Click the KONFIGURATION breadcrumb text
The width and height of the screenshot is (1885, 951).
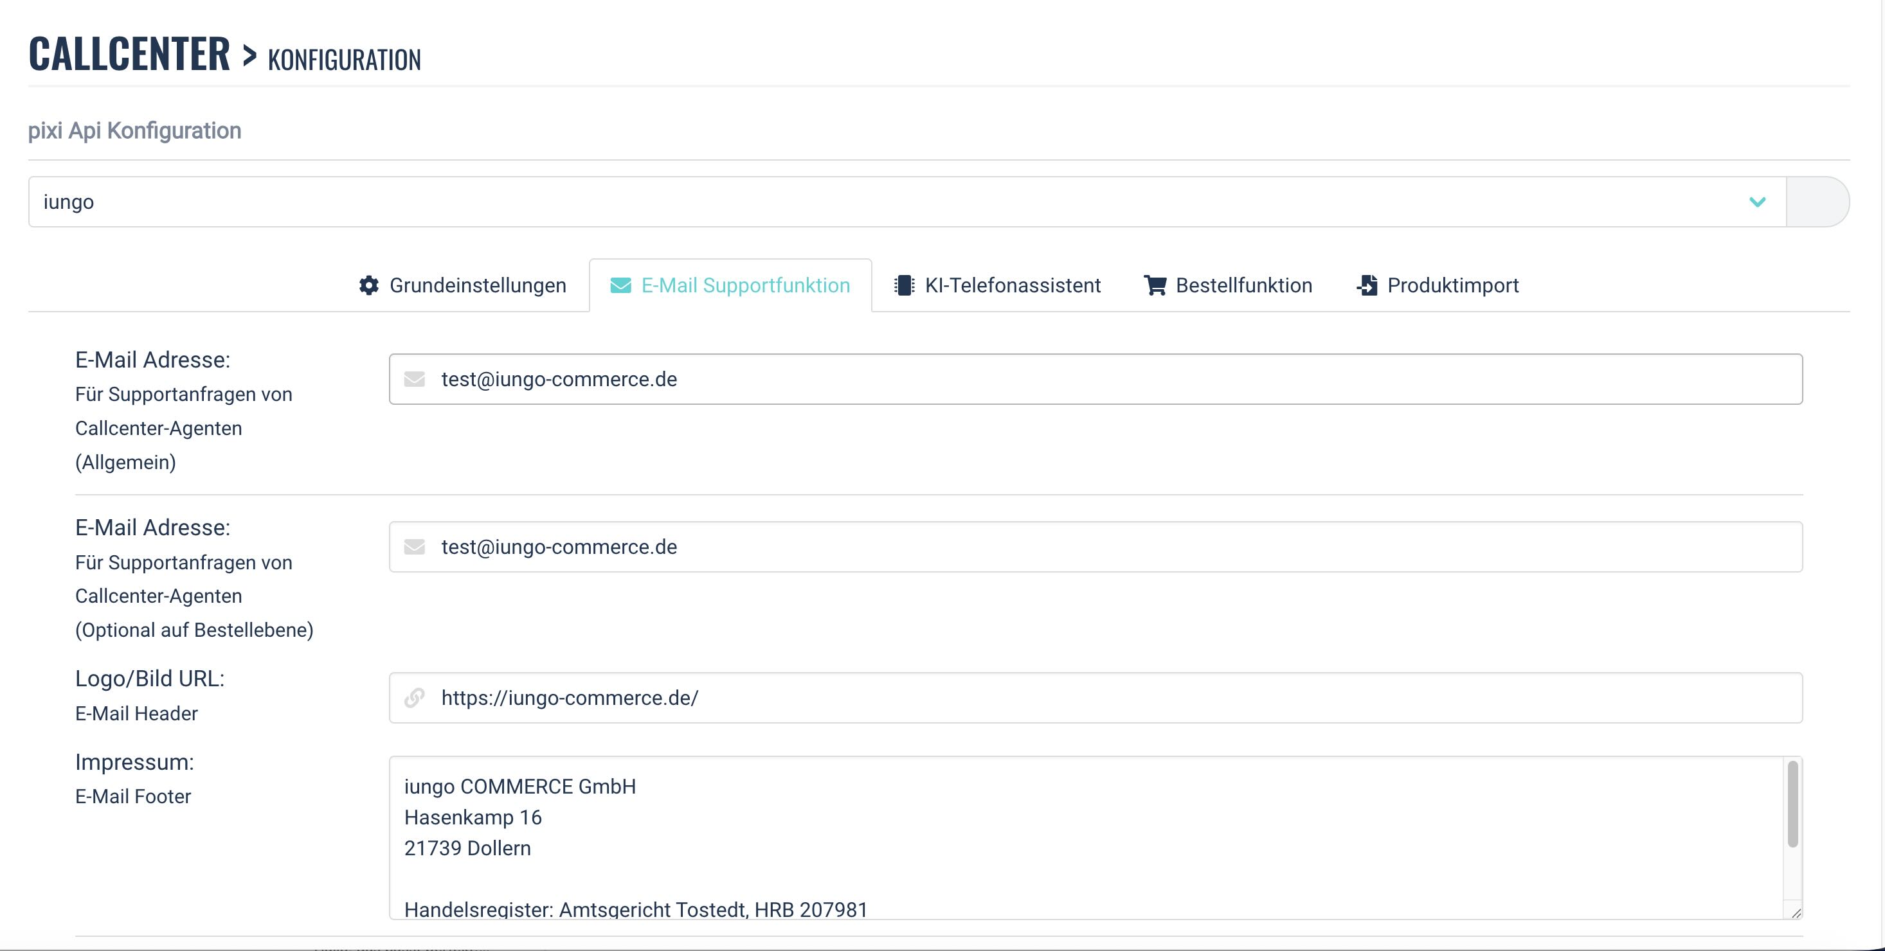click(x=344, y=60)
